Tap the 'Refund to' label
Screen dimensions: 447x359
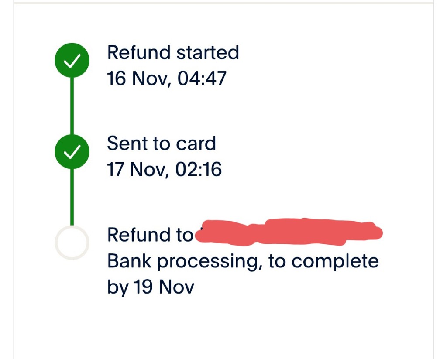(x=149, y=235)
